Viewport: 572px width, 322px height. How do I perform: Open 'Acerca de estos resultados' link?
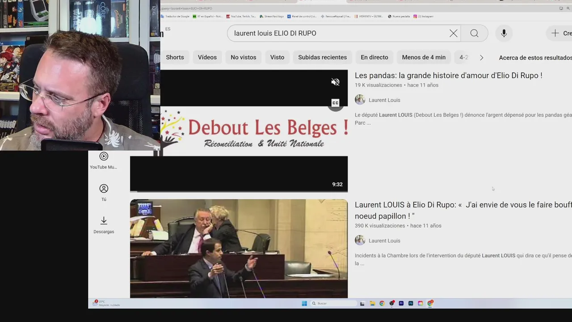pyautogui.click(x=535, y=58)
